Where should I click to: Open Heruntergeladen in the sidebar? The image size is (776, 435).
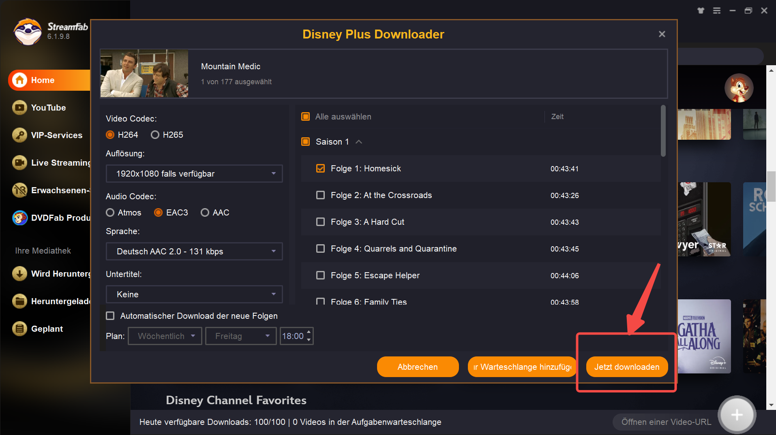tap(61, 301)
